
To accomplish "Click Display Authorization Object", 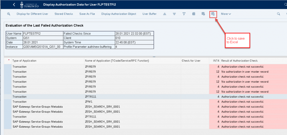I will pyautogui.click(x=119, y=14).
